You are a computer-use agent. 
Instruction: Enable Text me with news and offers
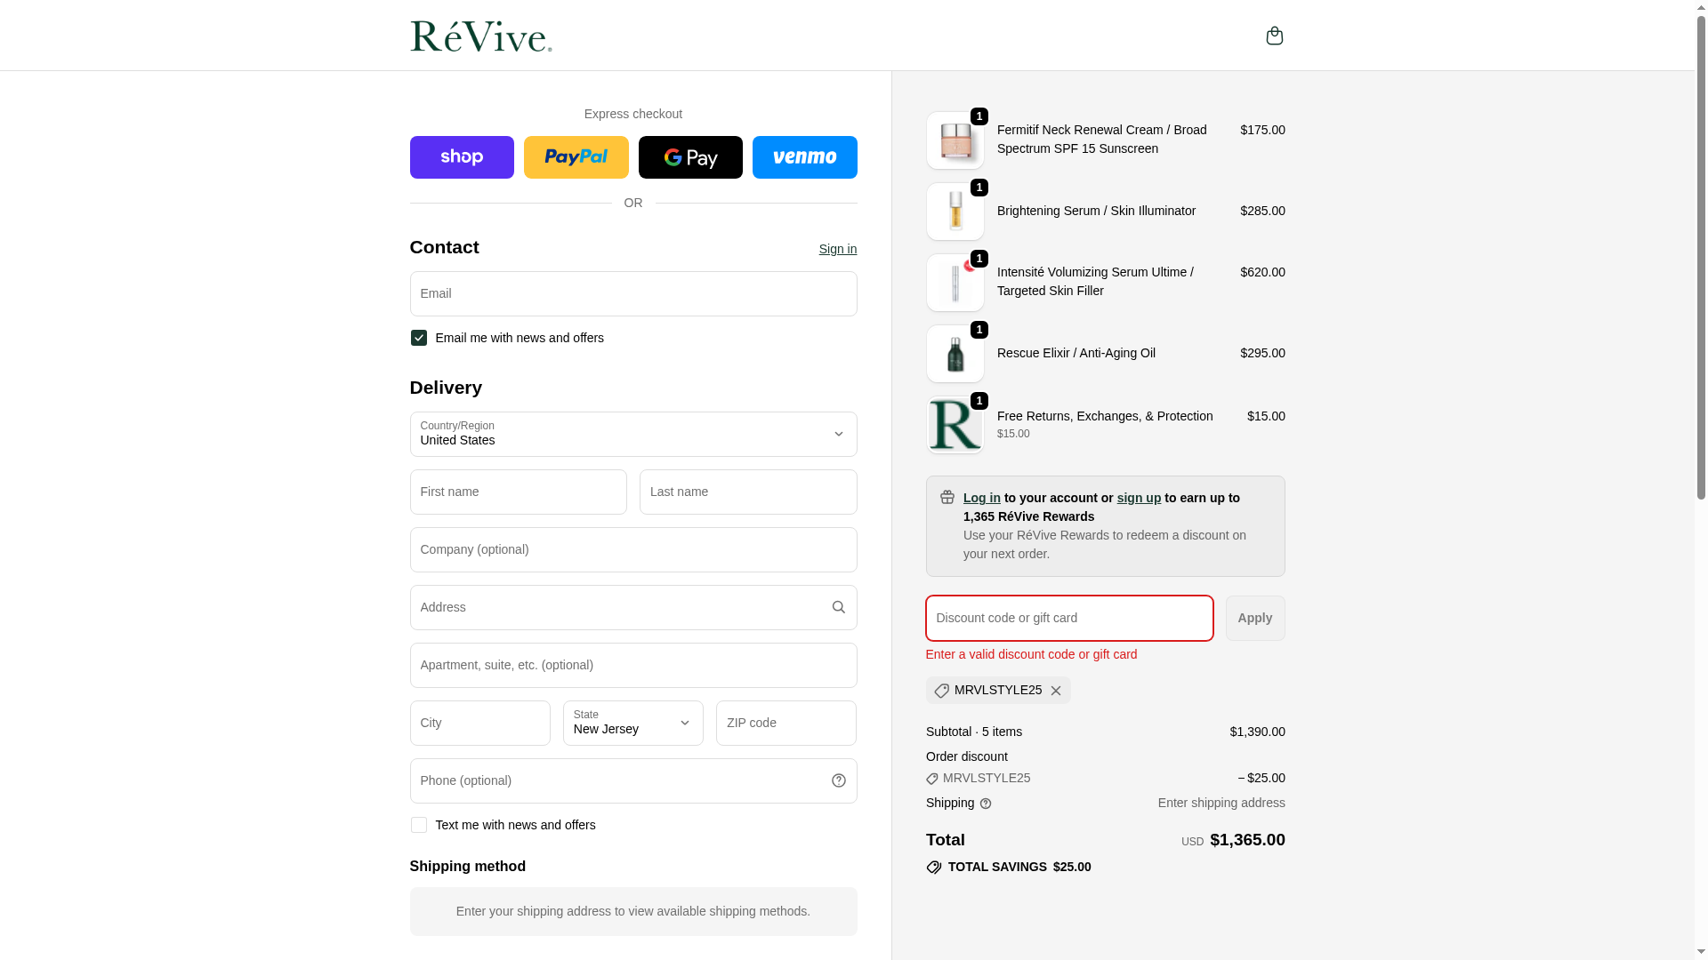[419, 825]
